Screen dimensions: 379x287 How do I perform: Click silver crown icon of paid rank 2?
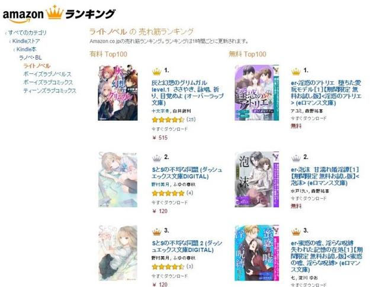(x=156, y=158)
